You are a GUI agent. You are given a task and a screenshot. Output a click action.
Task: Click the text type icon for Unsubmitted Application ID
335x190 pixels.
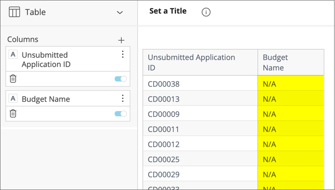tap(13, 54)
